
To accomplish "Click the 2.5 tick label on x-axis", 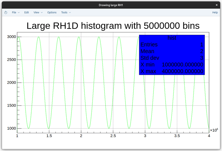I will pyautogui.click(x=113, y=136).
